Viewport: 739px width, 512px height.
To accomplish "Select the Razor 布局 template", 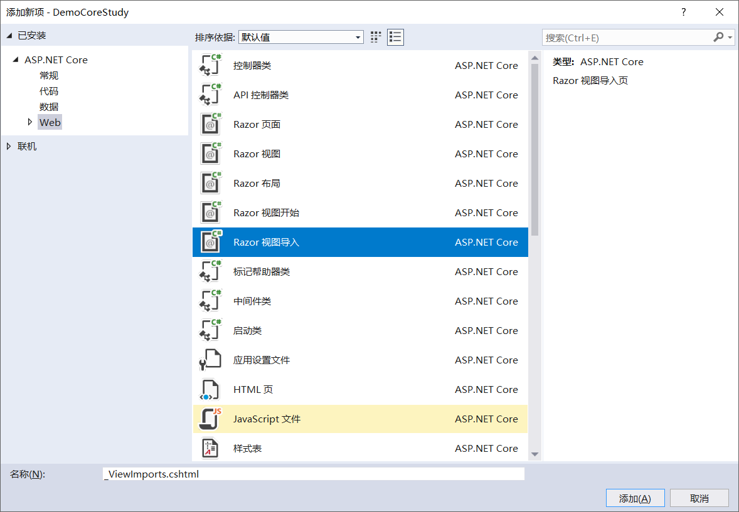I will (361, 183).
